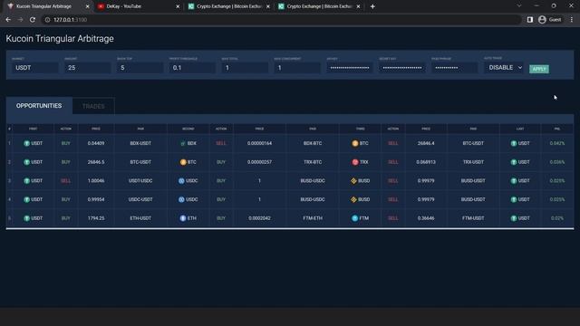Screen dimensions: 580x326
Task: Click the Third column header
Action: pyautogui.click(x=361, y=129)
